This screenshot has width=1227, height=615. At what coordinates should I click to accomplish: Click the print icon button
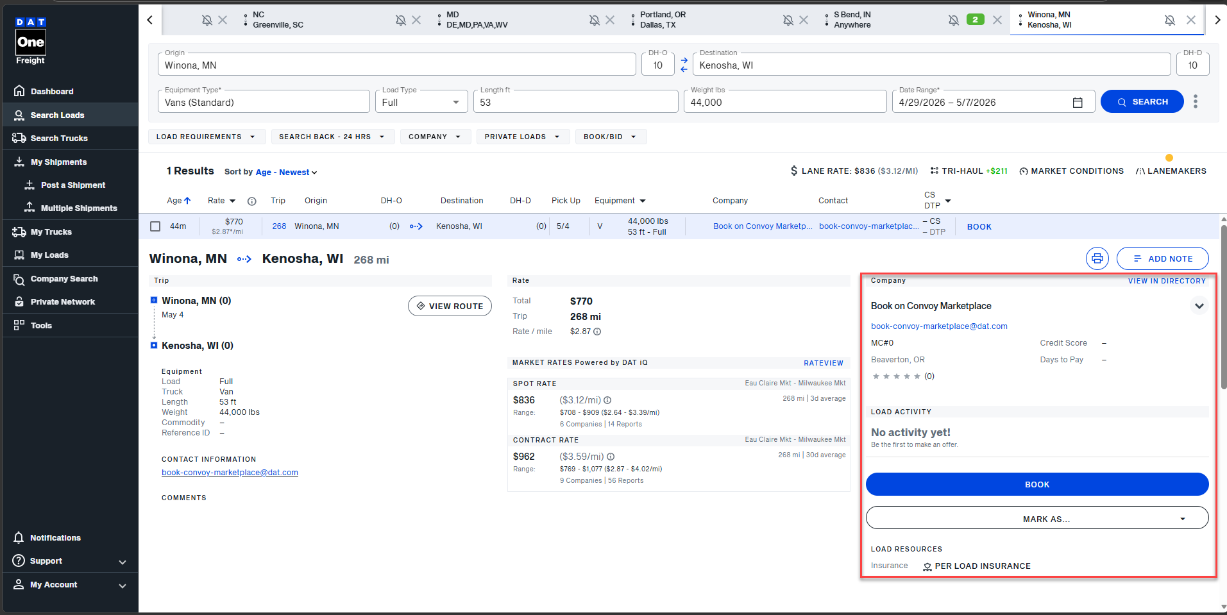[x=1097, y=258]
